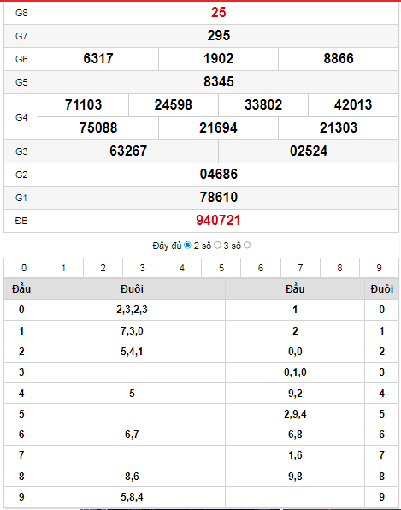Viewport: 401px width, 510px height.
Task: Click digit filter tab 3
Action: click(142, 268)
